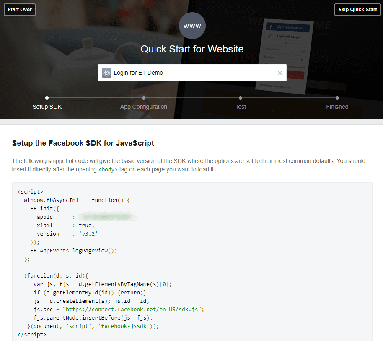Select the Test step dot
The width and height of the screenshot is (383, 341).
tap(241, 98)
